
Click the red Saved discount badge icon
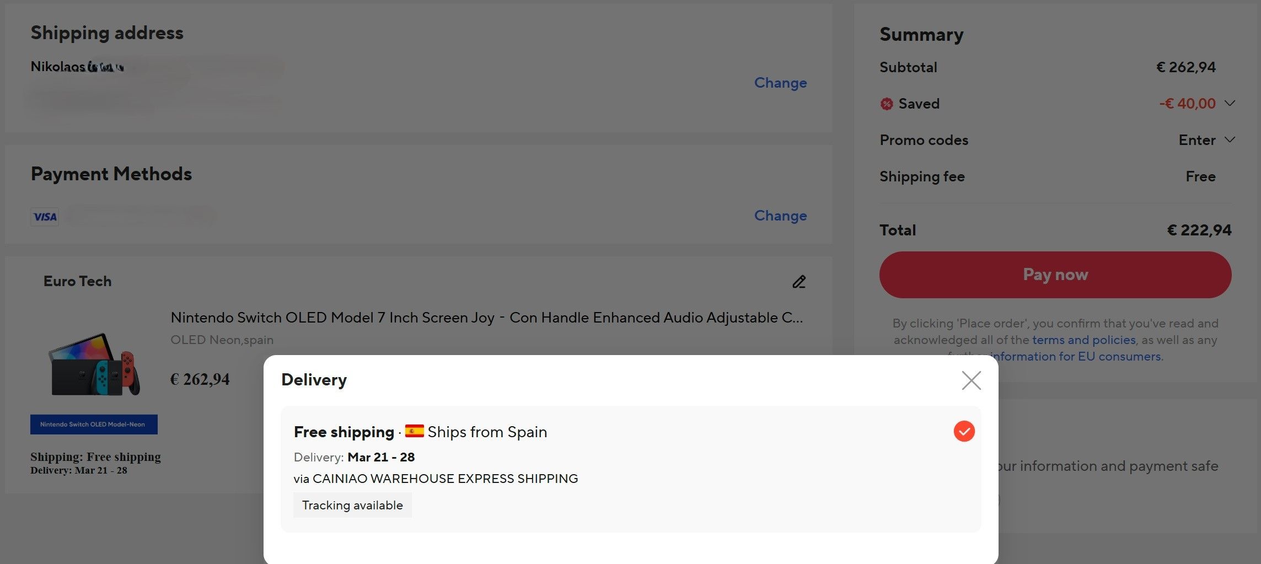[886, 104]
